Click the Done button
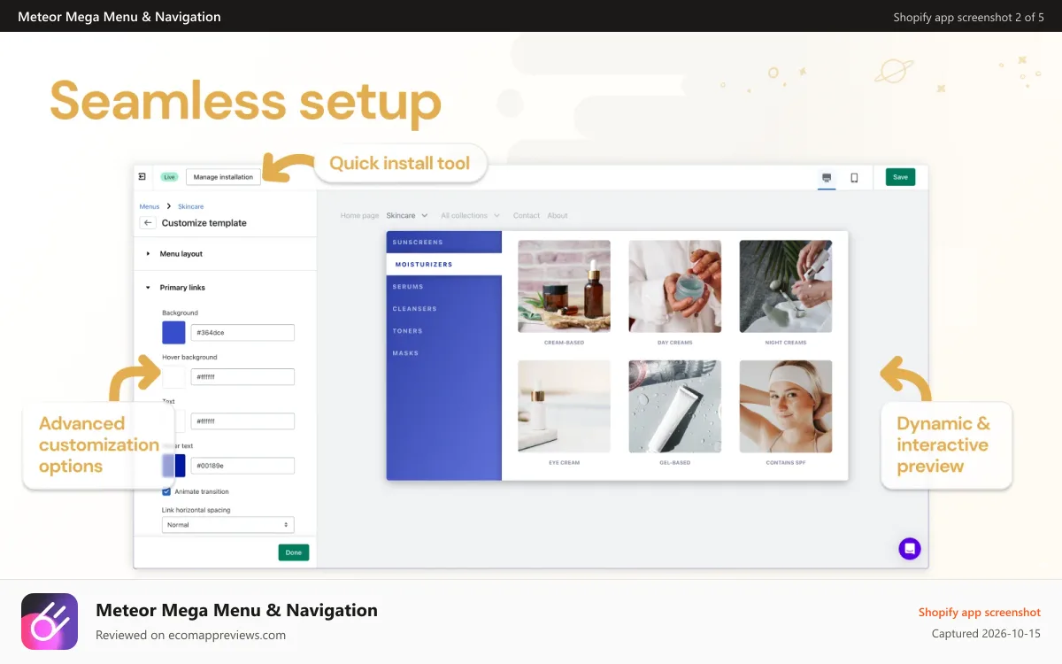 pos(294,552)
